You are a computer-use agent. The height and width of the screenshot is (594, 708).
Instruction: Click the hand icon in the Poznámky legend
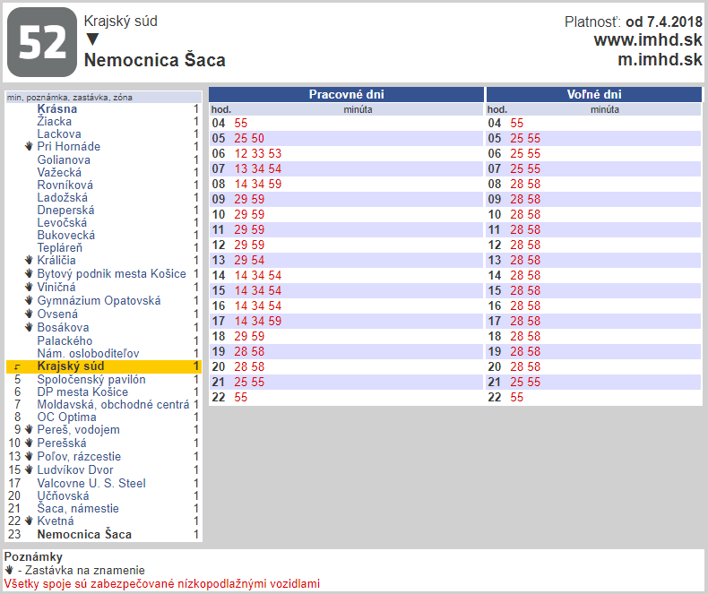9,570
